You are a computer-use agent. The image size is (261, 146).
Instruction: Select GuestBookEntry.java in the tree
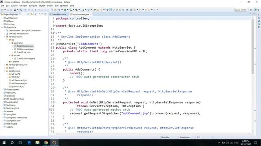click(26, 58)
